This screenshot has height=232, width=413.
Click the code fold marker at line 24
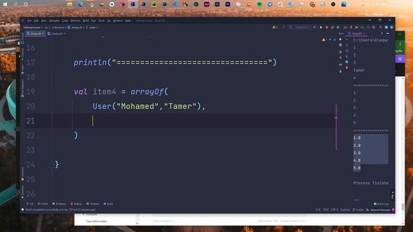click(51, 165)
